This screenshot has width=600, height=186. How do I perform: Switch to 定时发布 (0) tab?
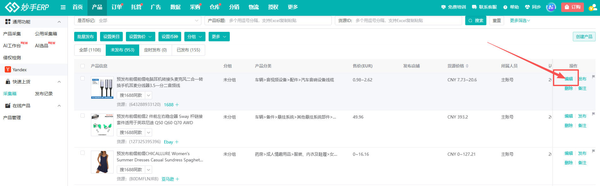pos(155,50)
